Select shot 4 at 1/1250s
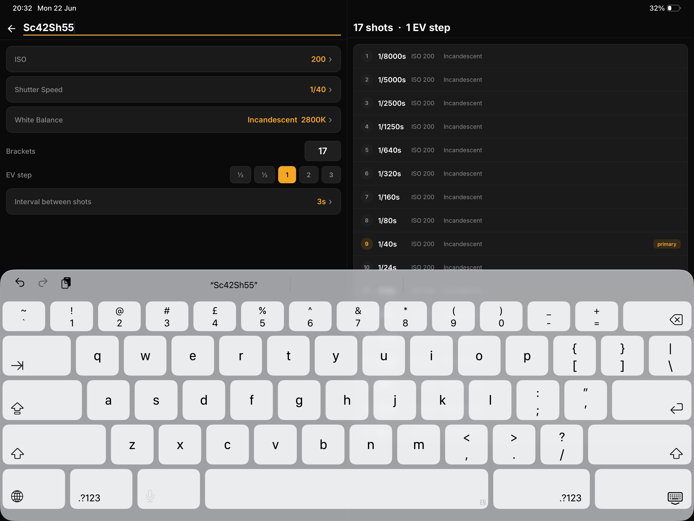The image size is (694, 521). 520,126
